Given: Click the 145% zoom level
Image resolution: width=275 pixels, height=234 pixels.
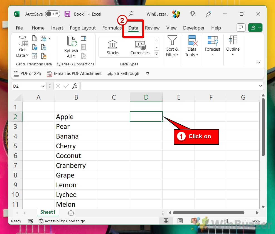Looking at the screenshot, I should 255,221.
